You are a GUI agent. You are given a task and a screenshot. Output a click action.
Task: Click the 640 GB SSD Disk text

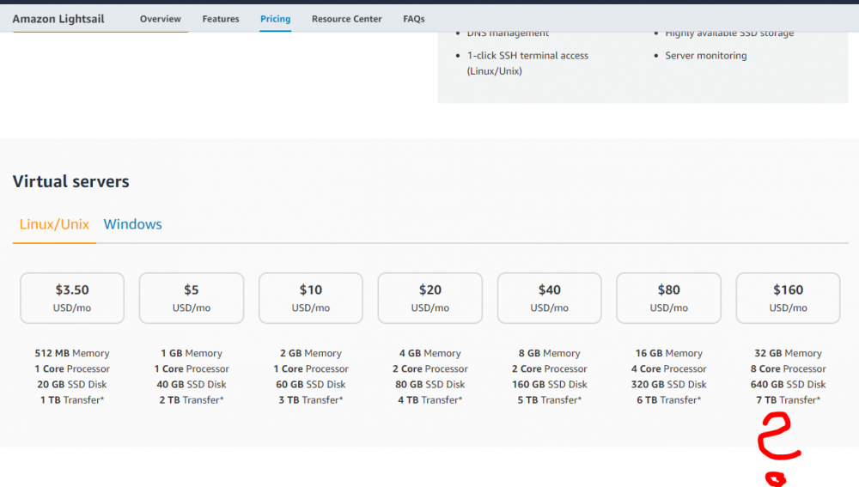(x=788, y=385)
